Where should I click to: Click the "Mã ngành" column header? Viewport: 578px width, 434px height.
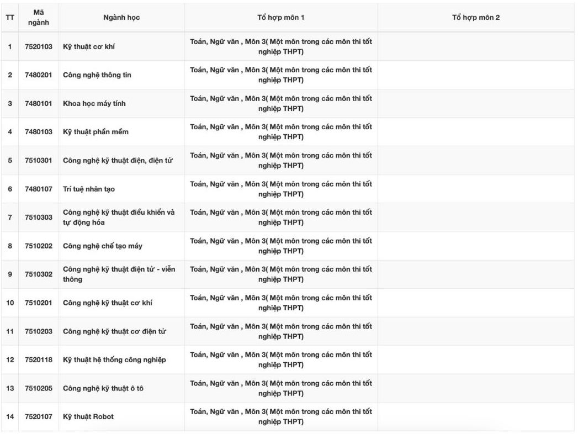pos(39,18)
